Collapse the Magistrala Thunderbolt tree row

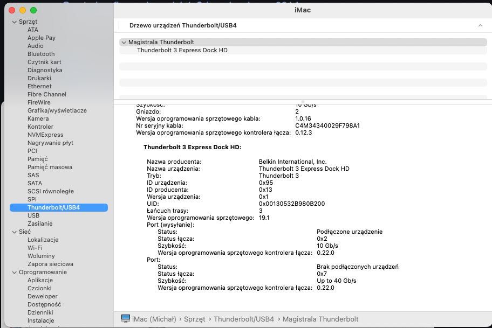click(x=124, y=43)
